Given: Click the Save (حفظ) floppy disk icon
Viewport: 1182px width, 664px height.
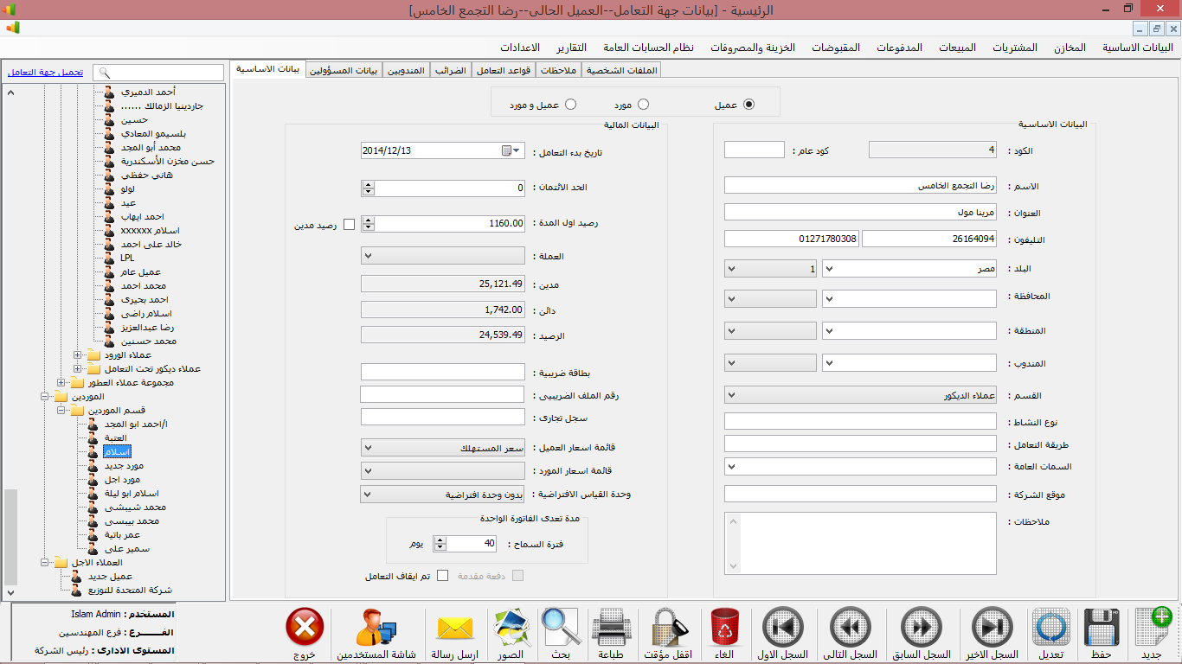Looking at the screenshot, I should [1100, 628].
